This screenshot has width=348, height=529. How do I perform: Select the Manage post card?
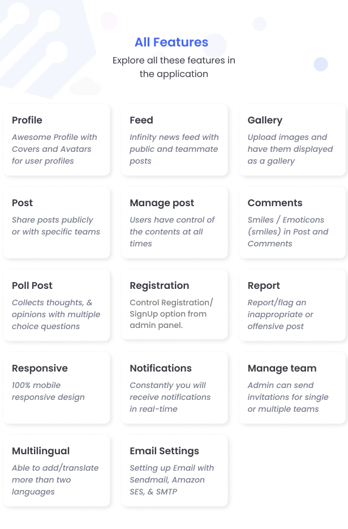coord(174,223)
